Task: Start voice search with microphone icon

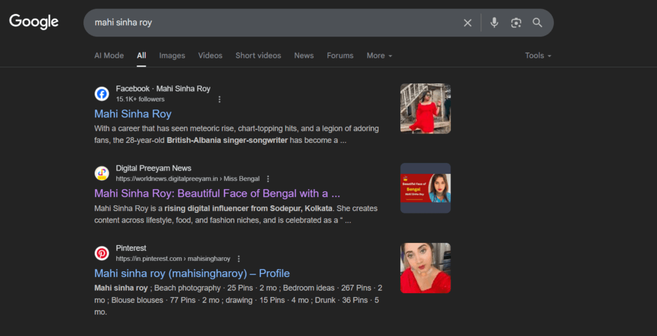Action: pyautogui.click(x=495, y=22)
